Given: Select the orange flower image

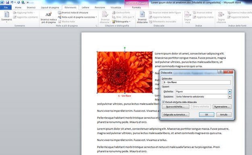Looking at the screenshot, I should [x=125, y=72].
